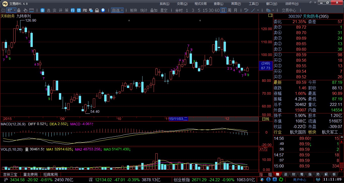
Task: Expand the line tool dropdown arrow
Action: click(258, 10)
